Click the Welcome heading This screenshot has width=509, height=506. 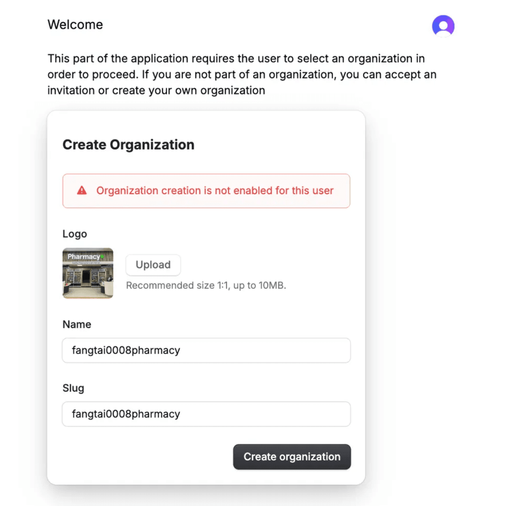coord(75,24)
